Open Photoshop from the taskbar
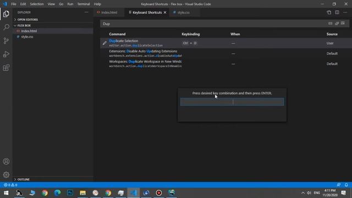This screenshot has width=352, height=198. tap(70, 193)
